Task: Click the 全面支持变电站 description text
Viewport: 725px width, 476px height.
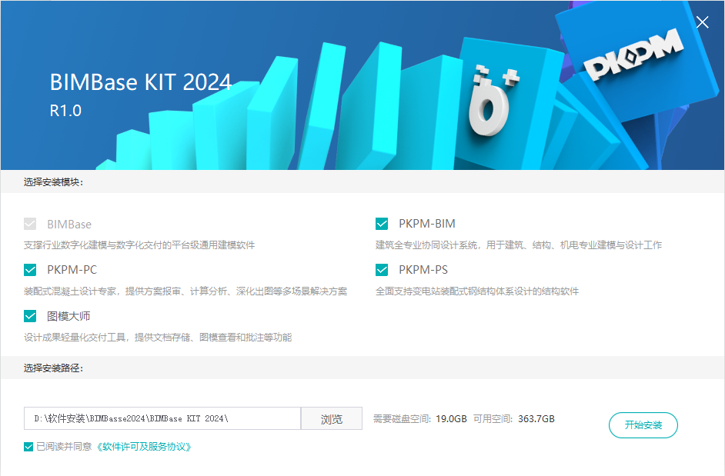Action: point(476,291)
